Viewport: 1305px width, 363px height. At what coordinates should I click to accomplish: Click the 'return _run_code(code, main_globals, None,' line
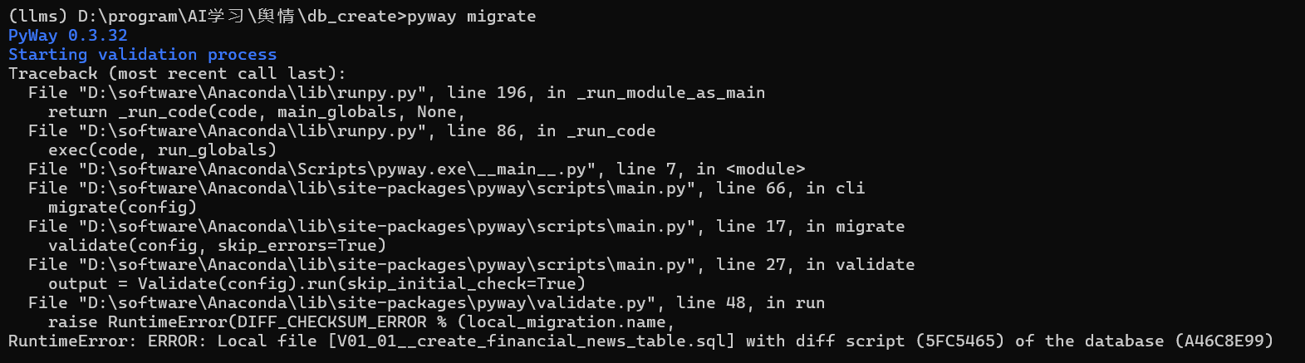tap(256, 112)
